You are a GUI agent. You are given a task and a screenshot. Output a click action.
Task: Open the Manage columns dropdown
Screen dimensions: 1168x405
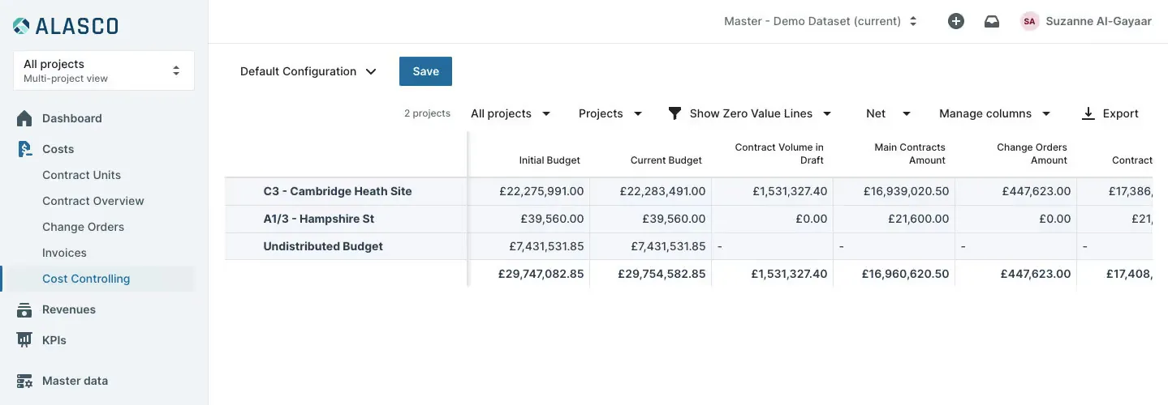coord(995,114)
